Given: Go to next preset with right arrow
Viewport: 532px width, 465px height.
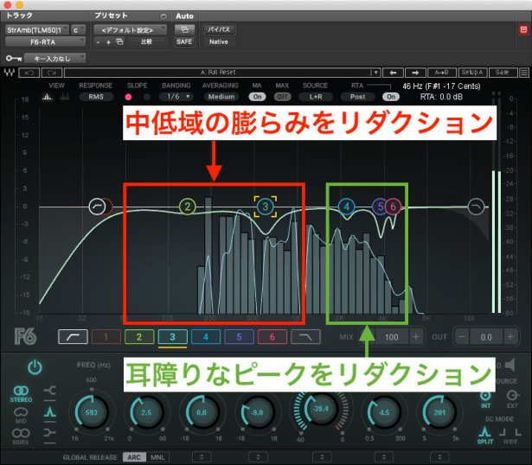Looking at the screenshot, I should point(415,73).
